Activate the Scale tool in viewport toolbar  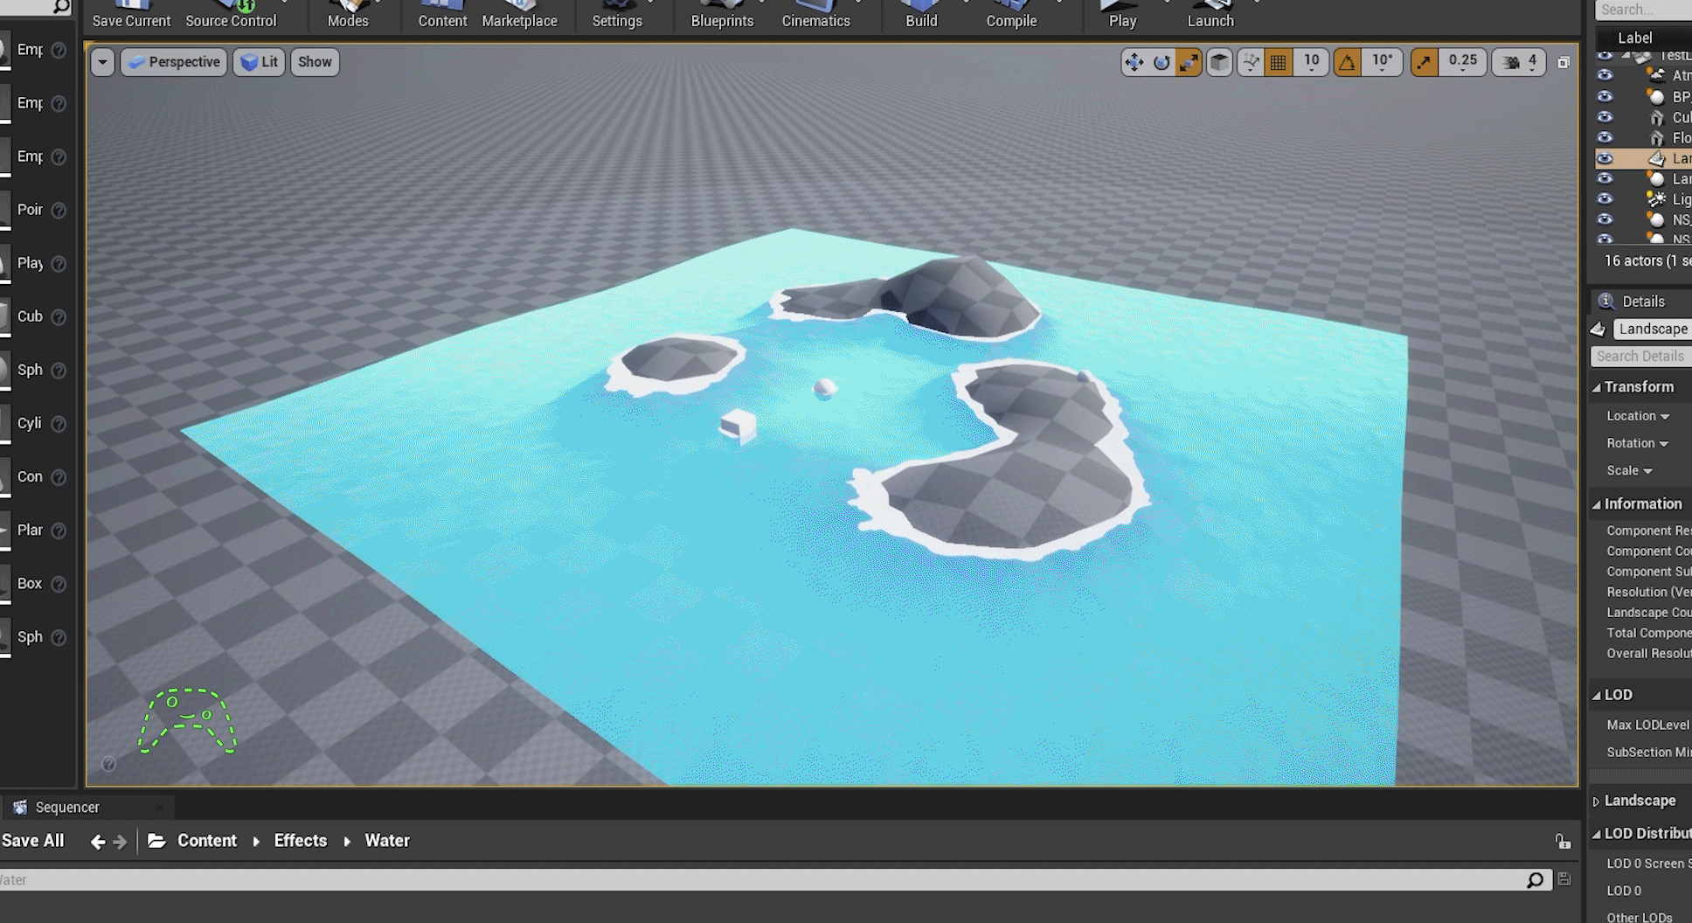coord(1189,61)
